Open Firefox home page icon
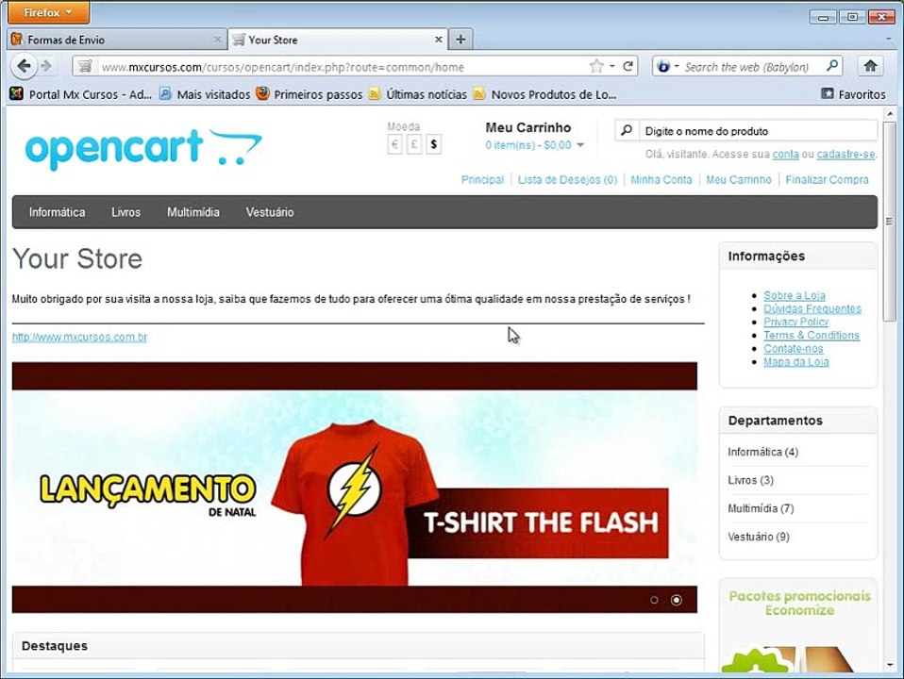Viewport: 904px width, 679px height. 870,66
